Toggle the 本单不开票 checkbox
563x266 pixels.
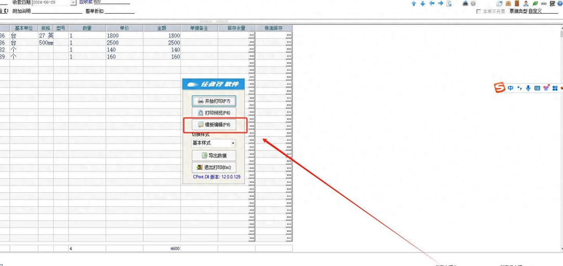[x=479, y=11]
